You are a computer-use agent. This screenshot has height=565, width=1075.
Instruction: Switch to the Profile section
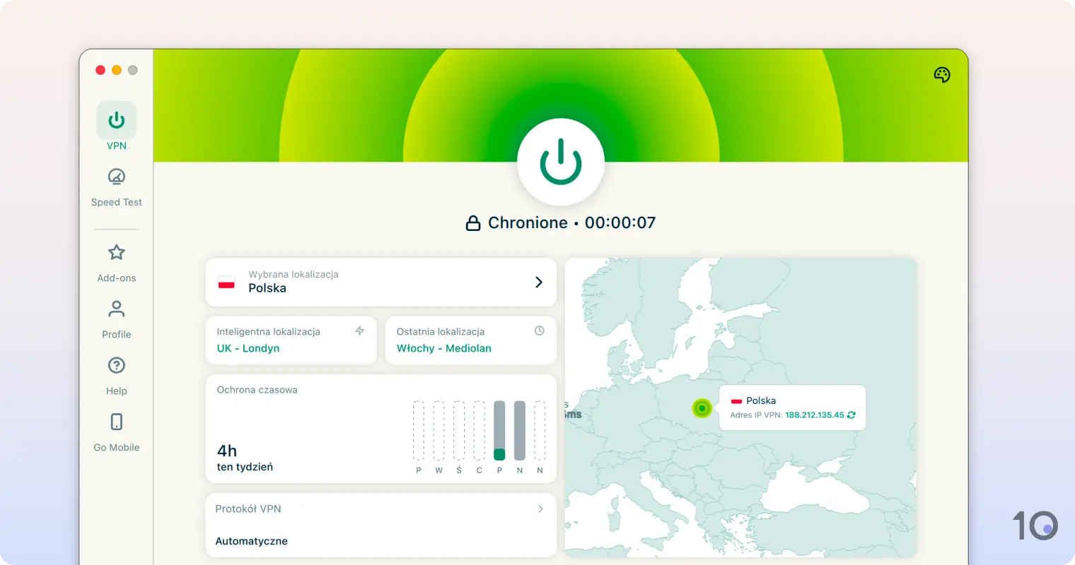pos(116,309)
